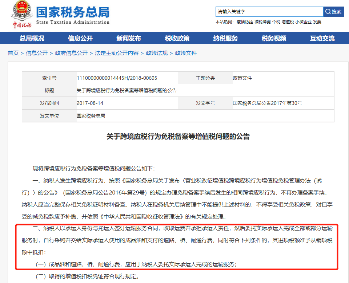Click 政策法规 in the breadcrumb trail
This screenshot has height=283, width=349.
click(x=157, y=53)
